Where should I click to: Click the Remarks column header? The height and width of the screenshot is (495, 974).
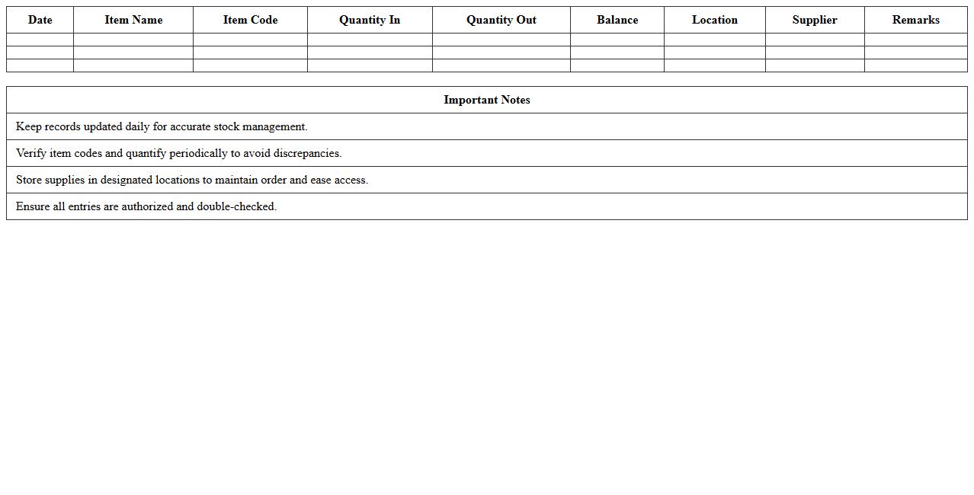point(915,20)
